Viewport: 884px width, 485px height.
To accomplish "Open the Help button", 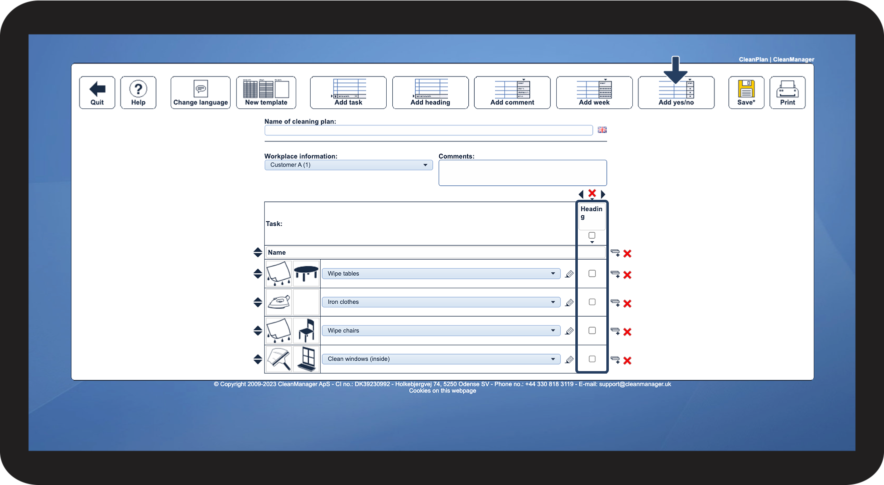I will click(138, 92).
